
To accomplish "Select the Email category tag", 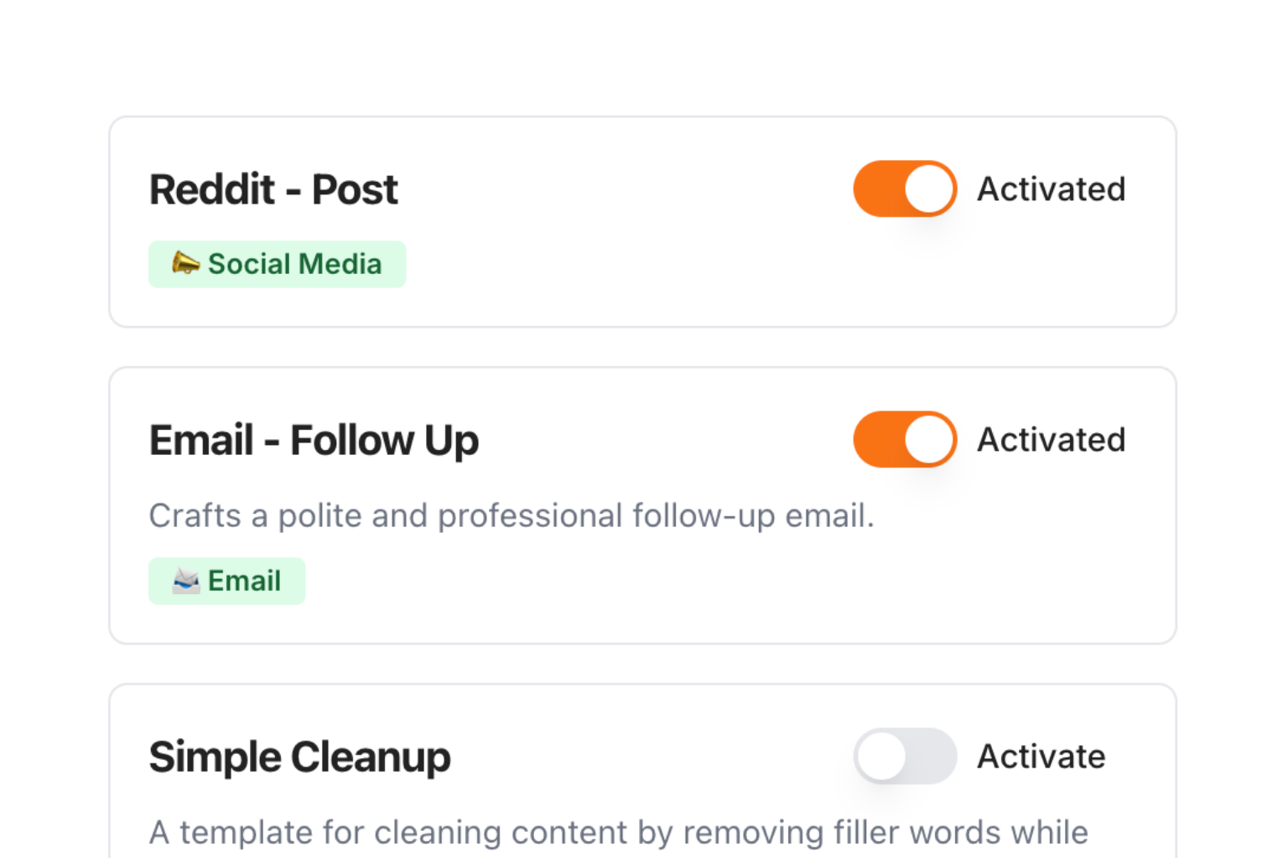I will 227,581.
